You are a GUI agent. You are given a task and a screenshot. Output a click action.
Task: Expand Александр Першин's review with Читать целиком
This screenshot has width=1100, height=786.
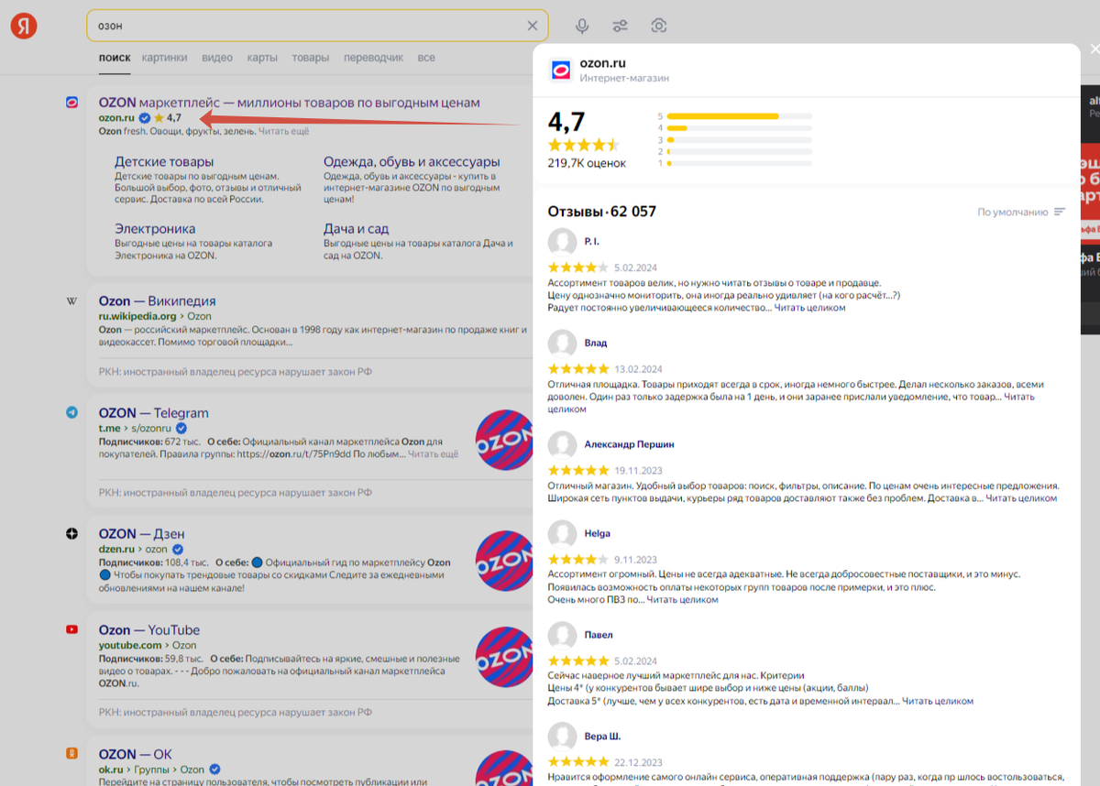[x=1021, y=498]
